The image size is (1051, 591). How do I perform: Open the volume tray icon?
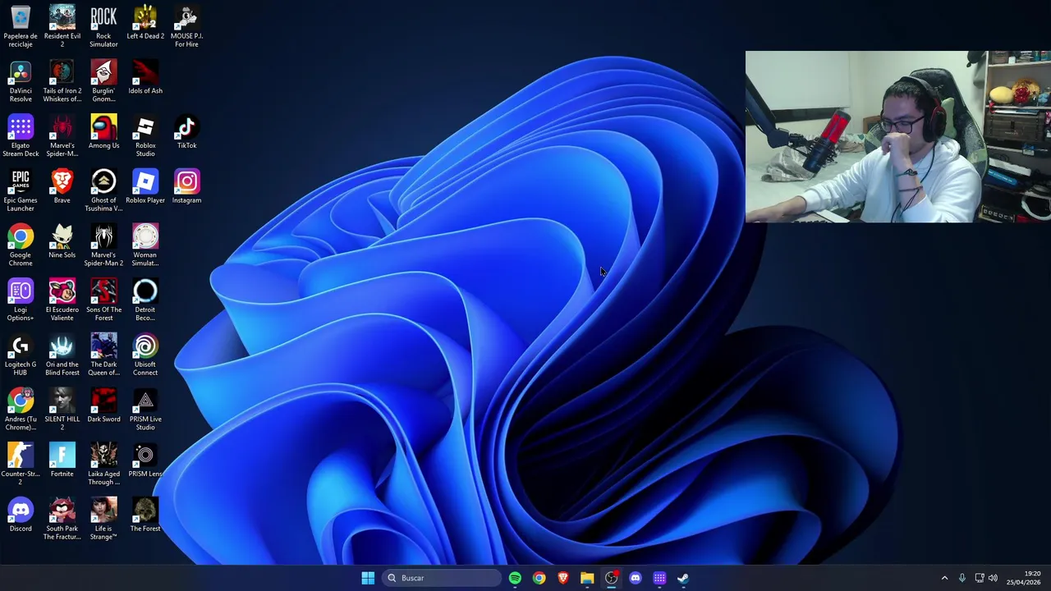click(x=993, y=578)
